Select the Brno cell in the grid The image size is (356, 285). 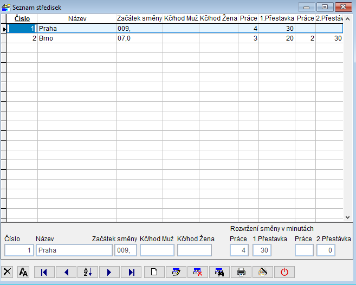77,38
